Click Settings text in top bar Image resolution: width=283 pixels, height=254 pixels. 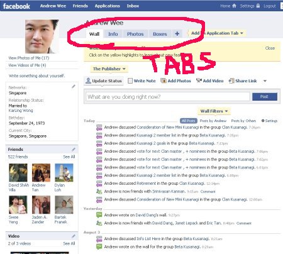(247, 6)
